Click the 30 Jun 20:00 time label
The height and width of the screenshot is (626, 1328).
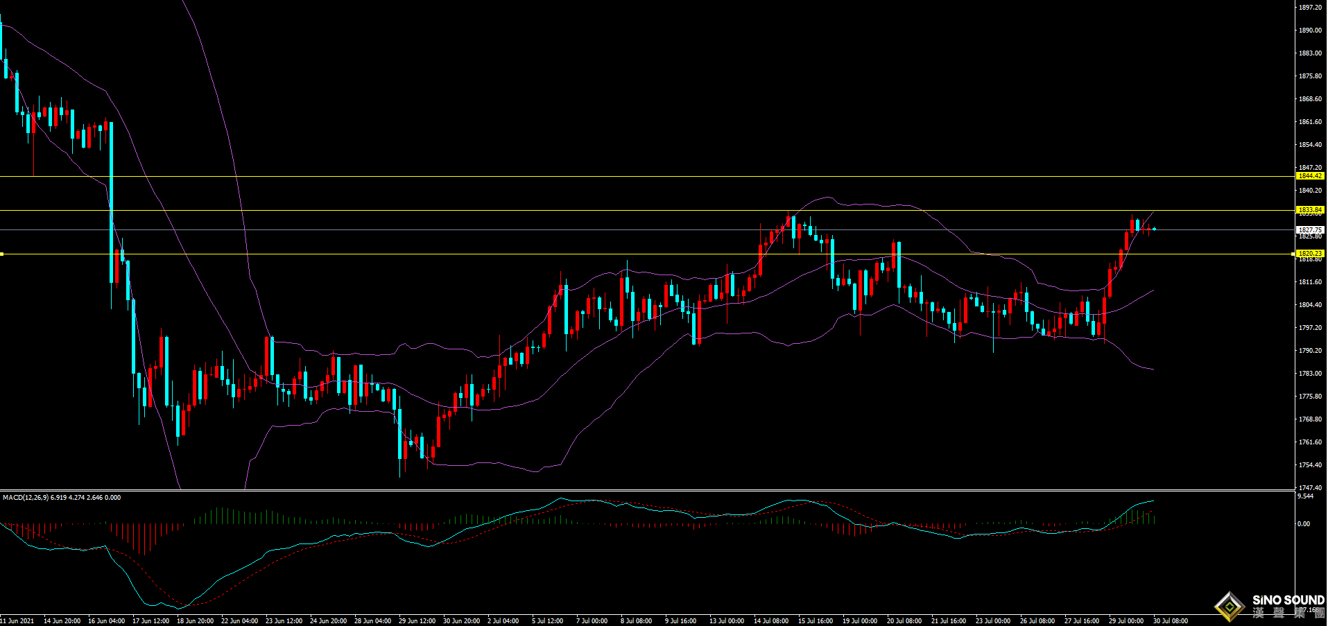pyautogui.click(x=461, y=621)
